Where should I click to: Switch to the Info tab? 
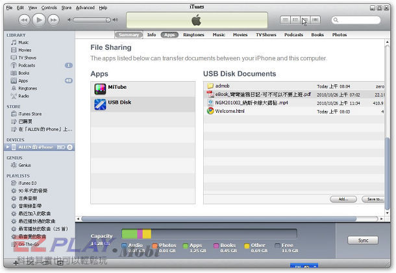coord(151,34)
